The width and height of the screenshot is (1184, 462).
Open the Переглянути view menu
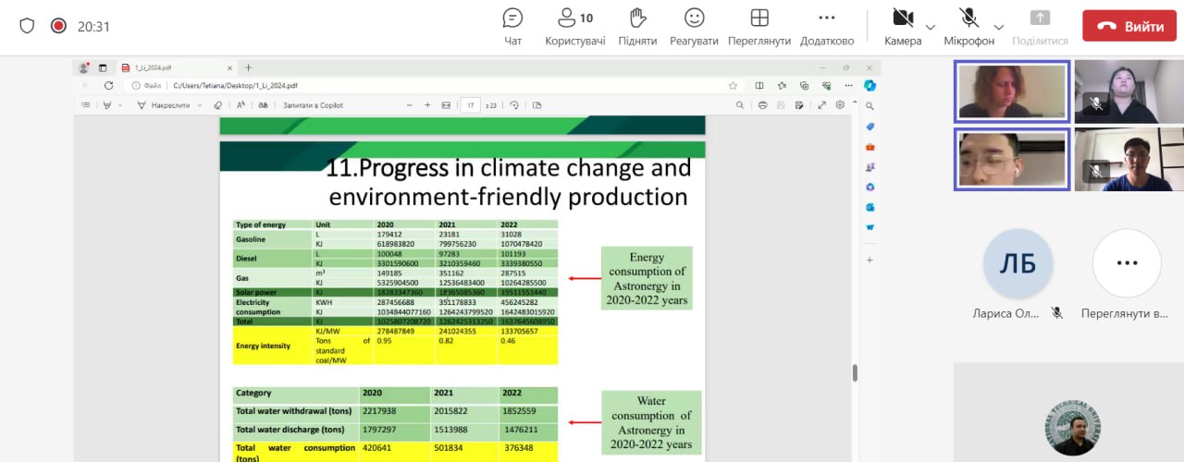click(x=758, y=27)
